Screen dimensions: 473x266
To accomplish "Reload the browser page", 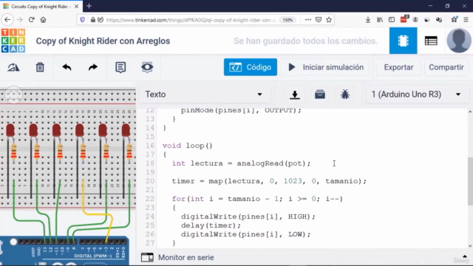I will (x=31, y=20).
